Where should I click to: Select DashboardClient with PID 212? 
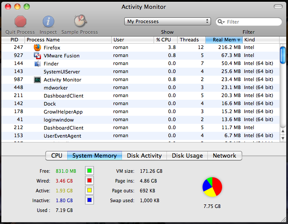point(141,128)
